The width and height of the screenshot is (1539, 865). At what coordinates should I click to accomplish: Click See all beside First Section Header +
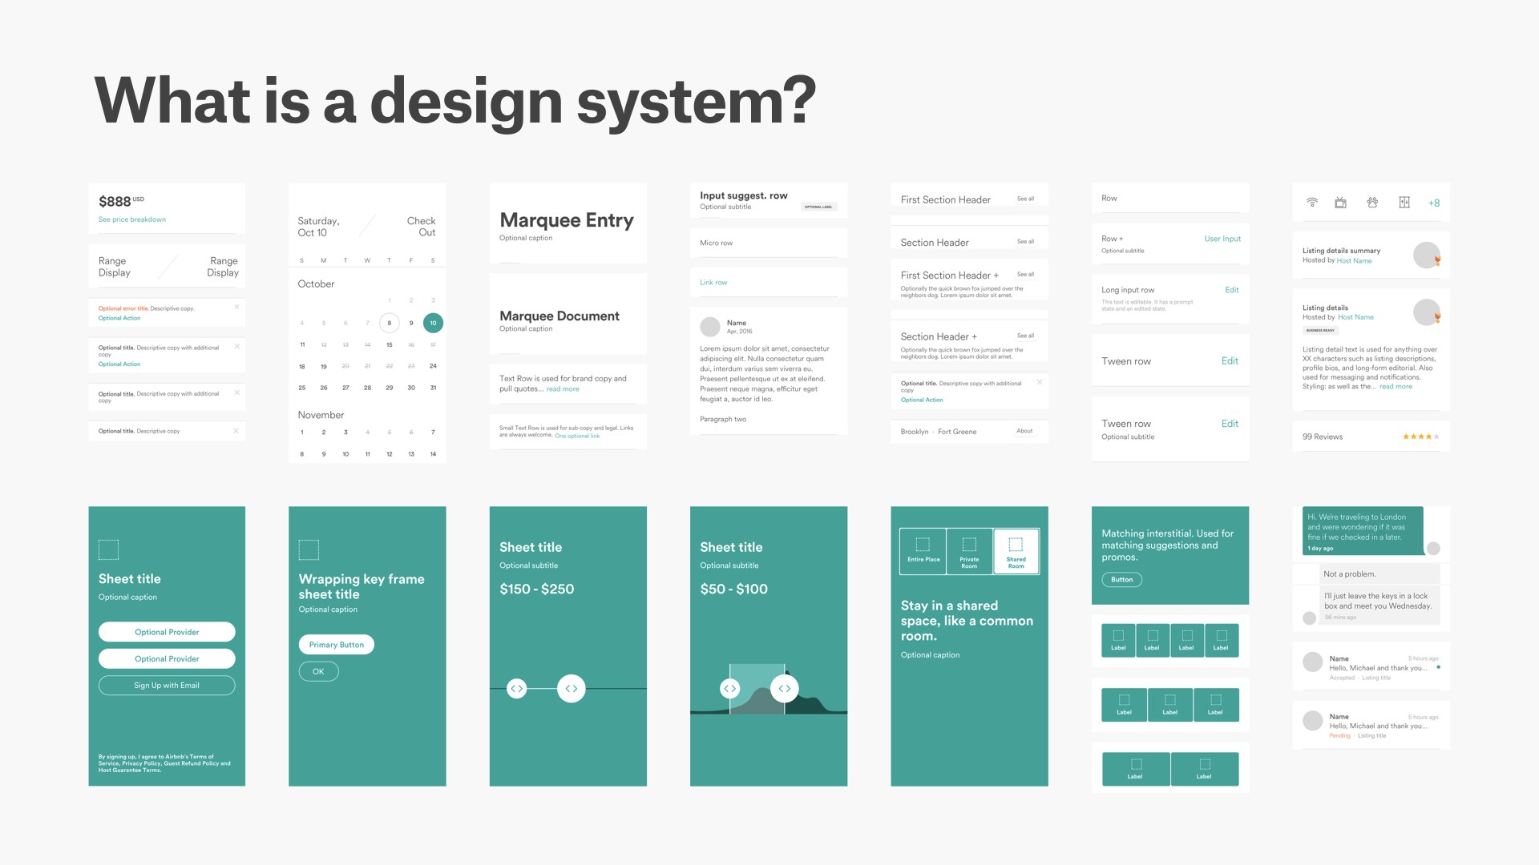(1025, 274)
